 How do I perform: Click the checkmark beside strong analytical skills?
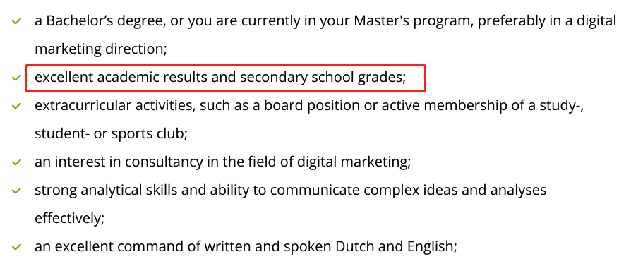point(16,191)
